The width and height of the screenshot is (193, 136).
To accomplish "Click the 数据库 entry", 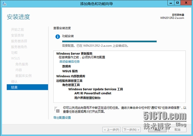I will tap(67, 66).
